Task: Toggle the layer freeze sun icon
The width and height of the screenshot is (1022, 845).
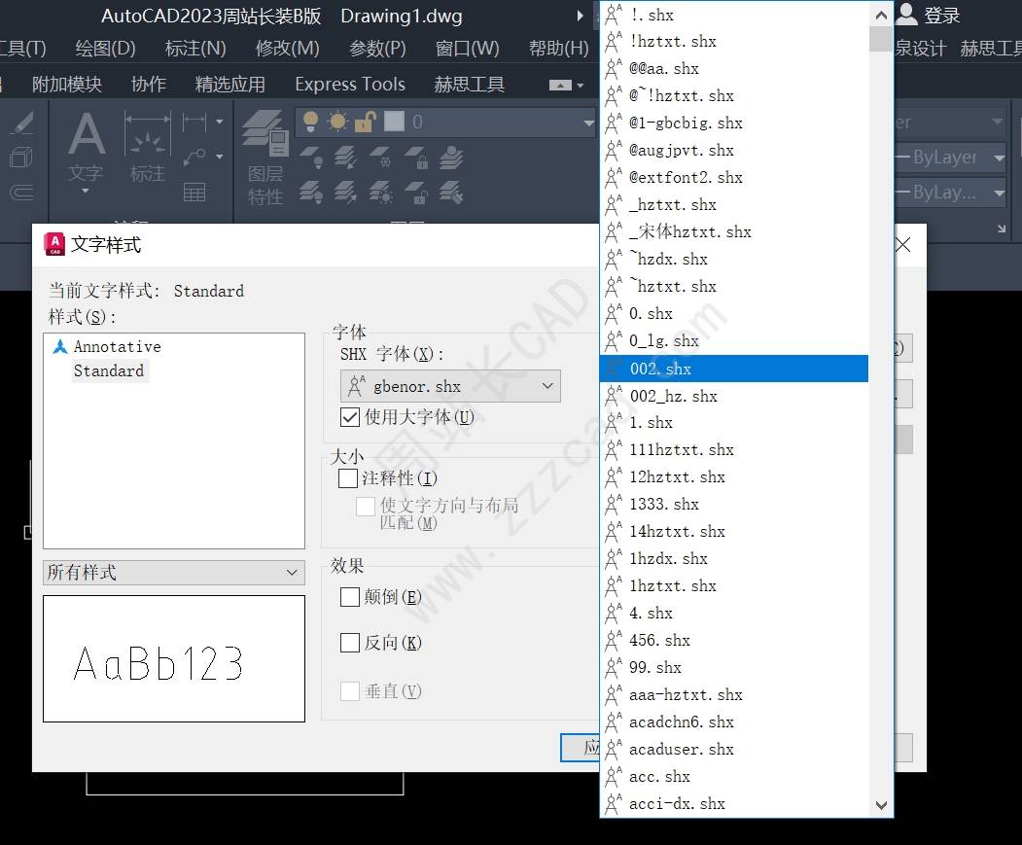Action: (x=337, y=122)
